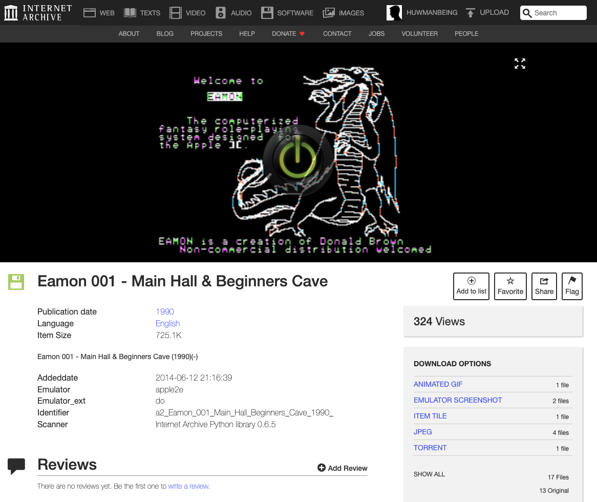Open the Video filmstrip icon
Image resolution: width=597 pixels, height=502 pixels.
(x=176, y=13)
